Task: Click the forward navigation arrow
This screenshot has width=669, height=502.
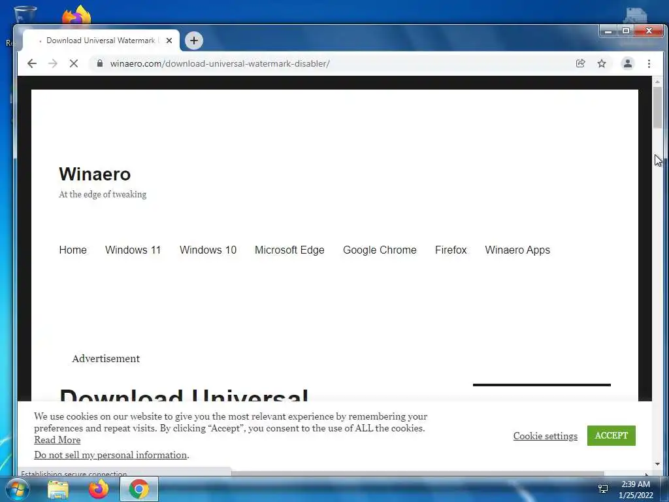Action: click(x=53, y=63)
